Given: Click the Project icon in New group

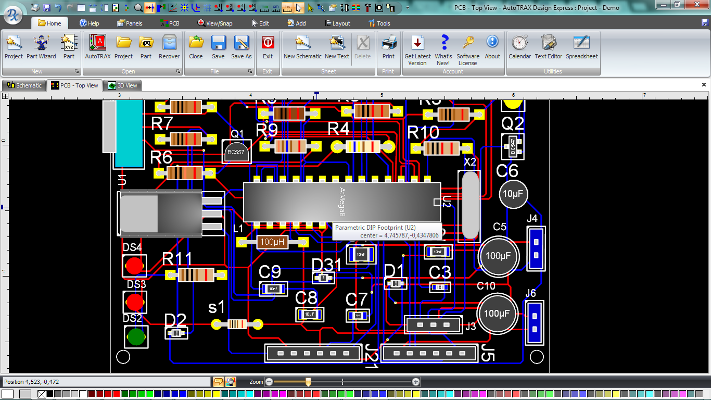Looking at the screenshot, I should 14,47.
